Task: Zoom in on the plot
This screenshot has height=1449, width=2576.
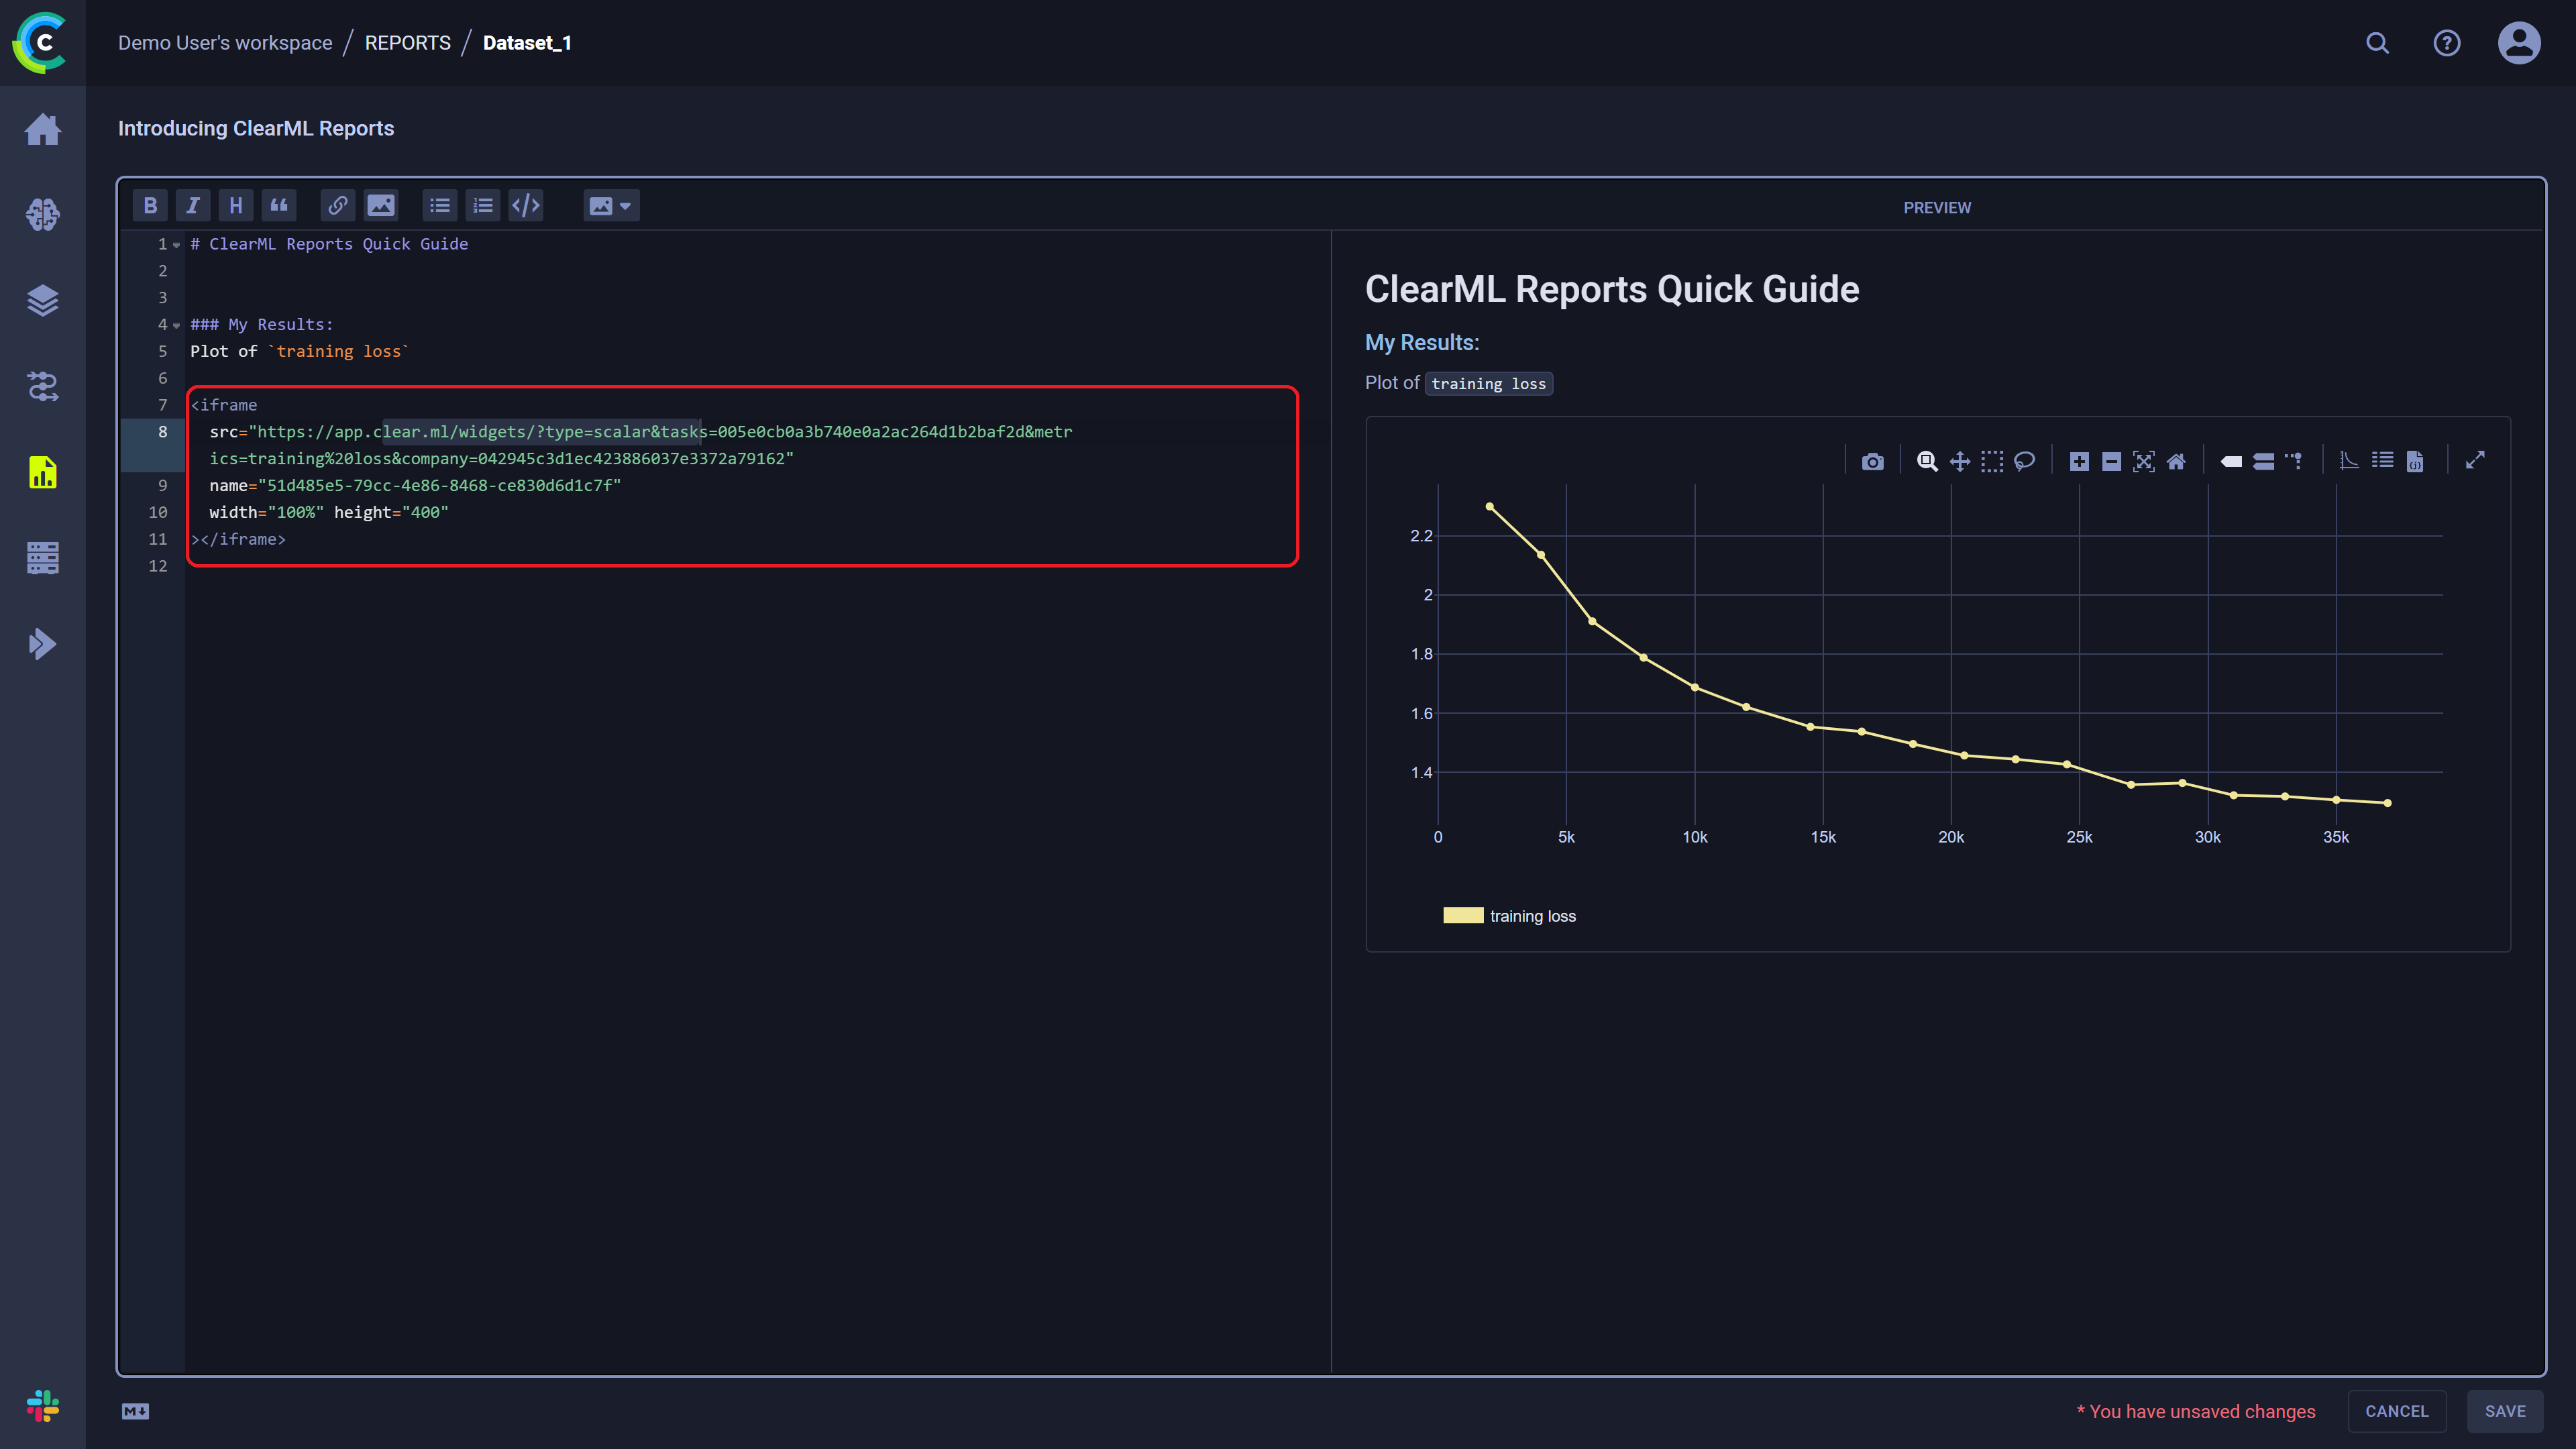Action: coord(2079,461)
